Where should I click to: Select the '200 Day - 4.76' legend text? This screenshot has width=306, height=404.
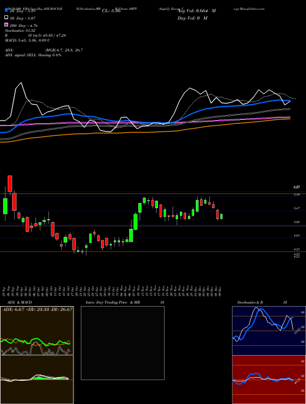[23, 26]
